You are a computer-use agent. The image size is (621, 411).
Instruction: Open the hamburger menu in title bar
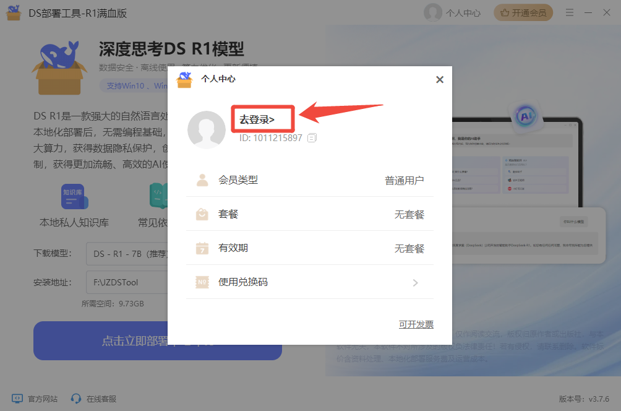point(570,12)
